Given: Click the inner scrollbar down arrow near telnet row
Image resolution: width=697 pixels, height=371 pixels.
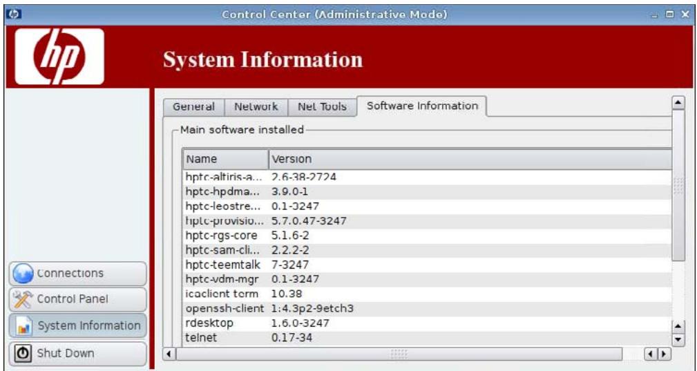Looking at the screenshot, I should click(678, 339).
